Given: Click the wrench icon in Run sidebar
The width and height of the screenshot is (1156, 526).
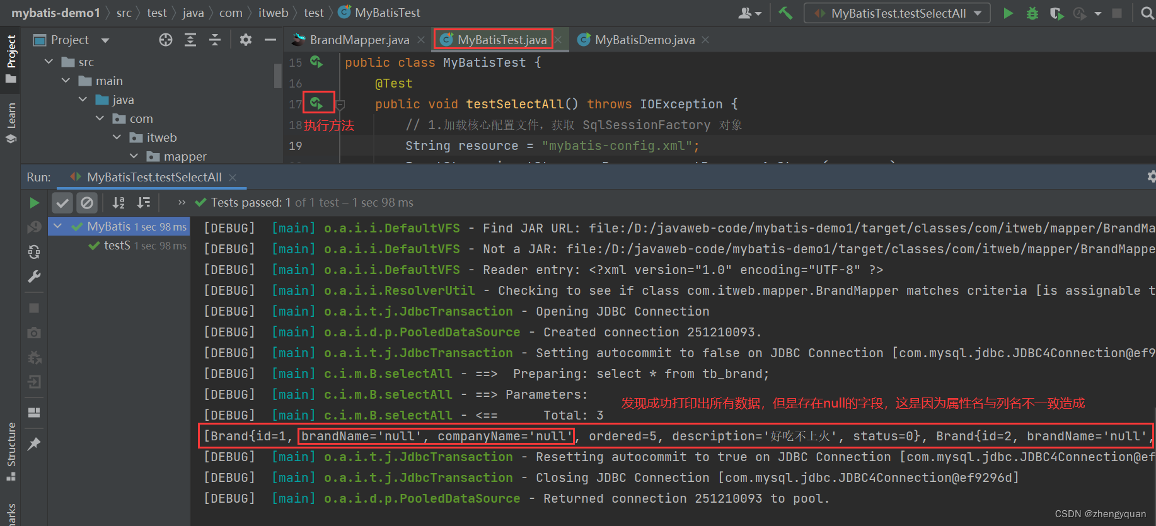Looking at the screenshot, I should 34,277.
